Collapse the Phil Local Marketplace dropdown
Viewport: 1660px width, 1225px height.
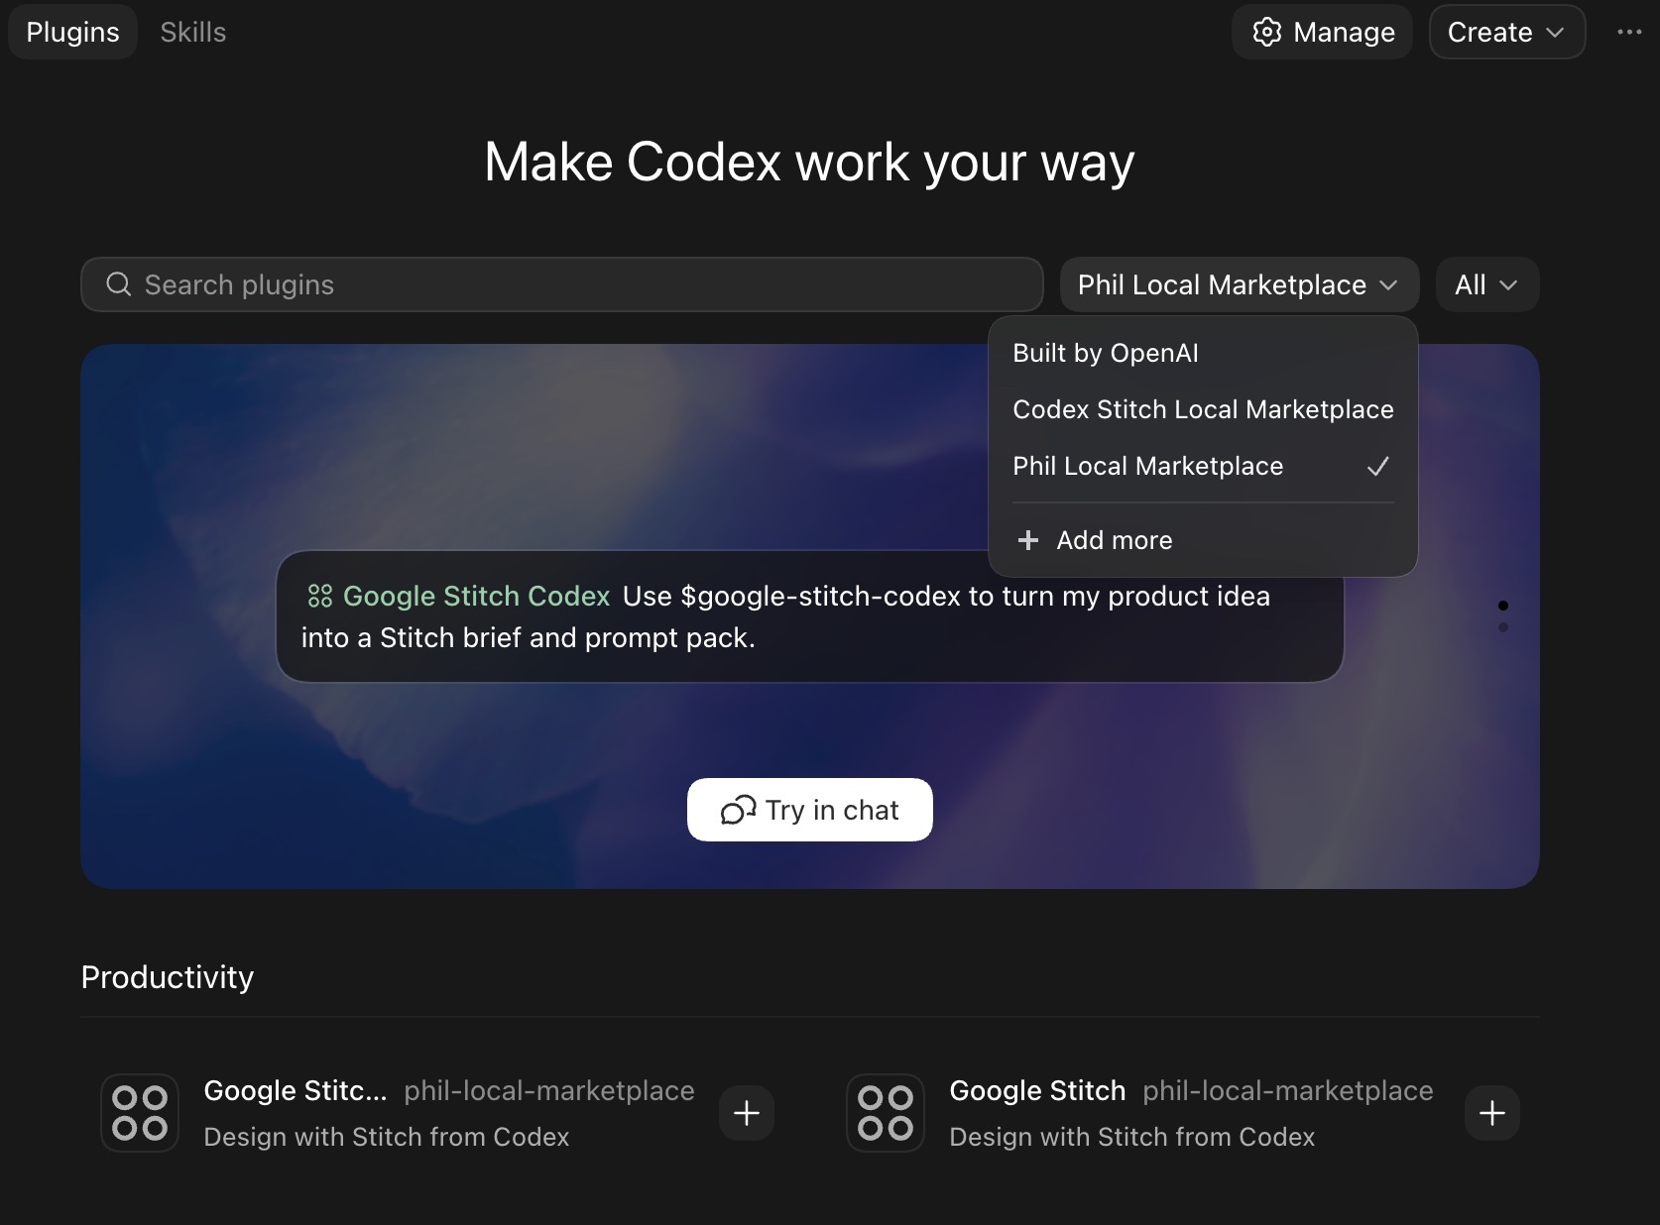tap(1240, 285)
